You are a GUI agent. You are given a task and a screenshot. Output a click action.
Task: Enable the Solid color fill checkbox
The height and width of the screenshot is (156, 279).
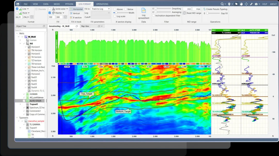click(50, 9)
